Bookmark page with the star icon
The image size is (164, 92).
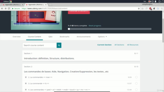coord(139,8)
